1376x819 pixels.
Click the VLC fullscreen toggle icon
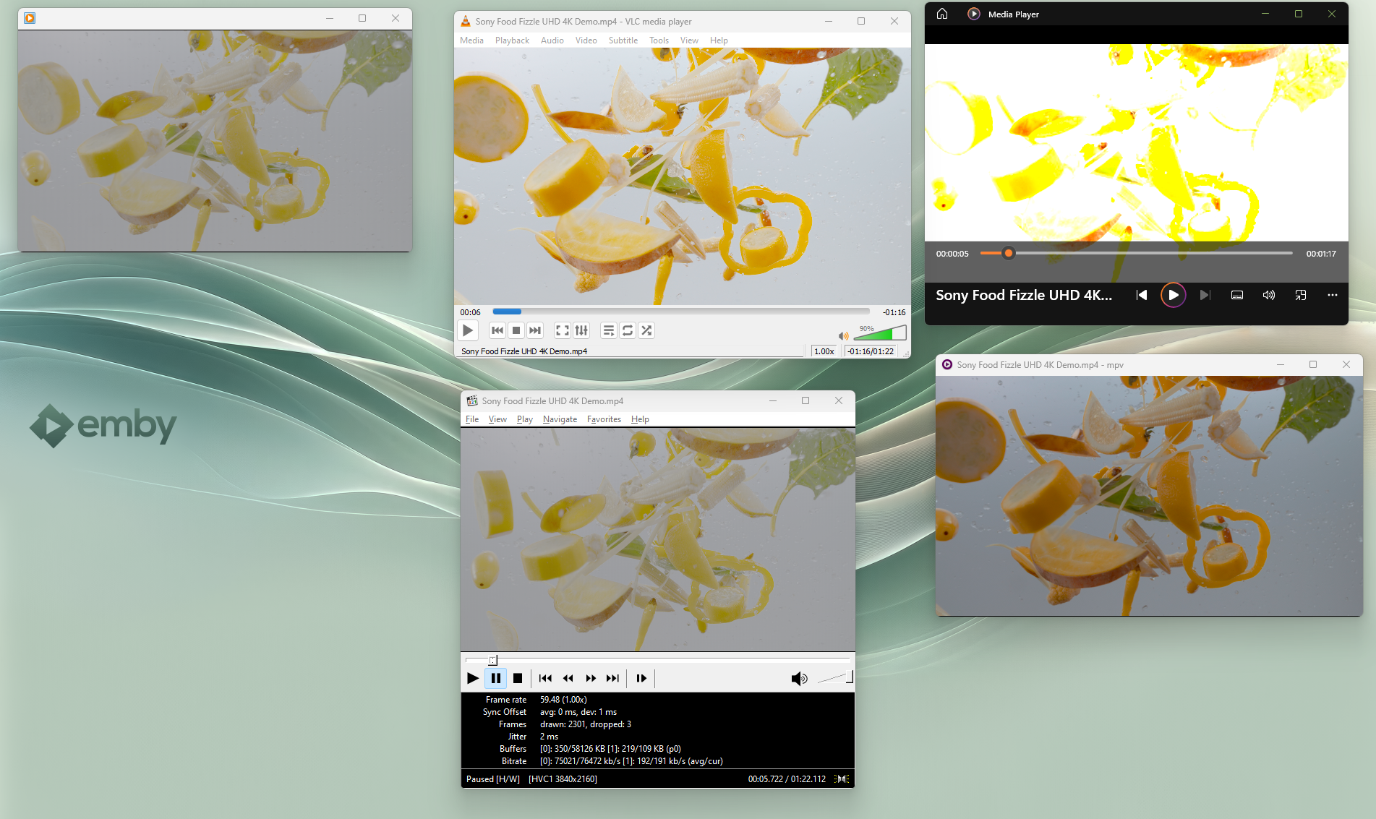[x=562, y=330]
